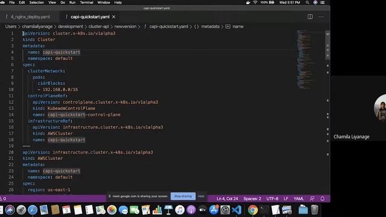Change end of line sequence LF

[x=286, y=198]
